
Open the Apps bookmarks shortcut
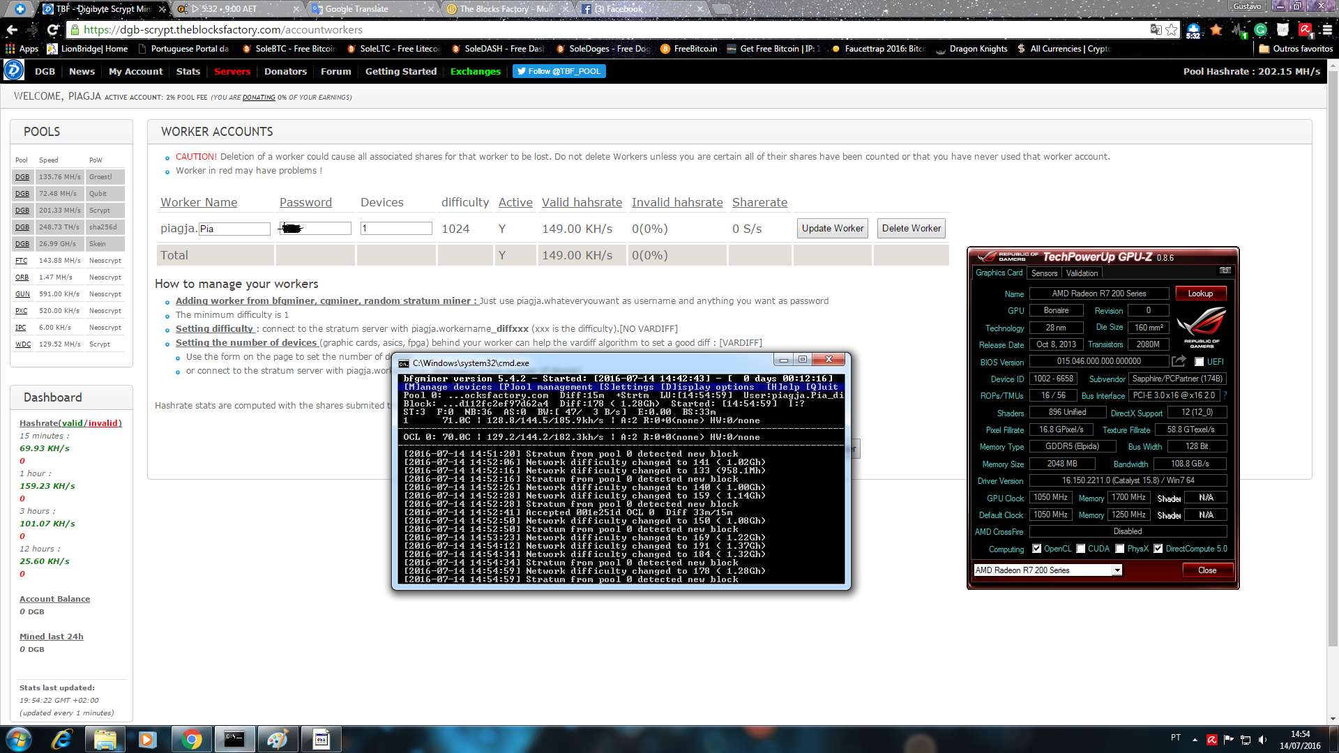pos(22,49)
